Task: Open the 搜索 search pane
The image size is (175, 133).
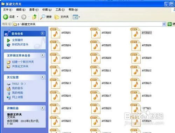Action: click(46, 17)
